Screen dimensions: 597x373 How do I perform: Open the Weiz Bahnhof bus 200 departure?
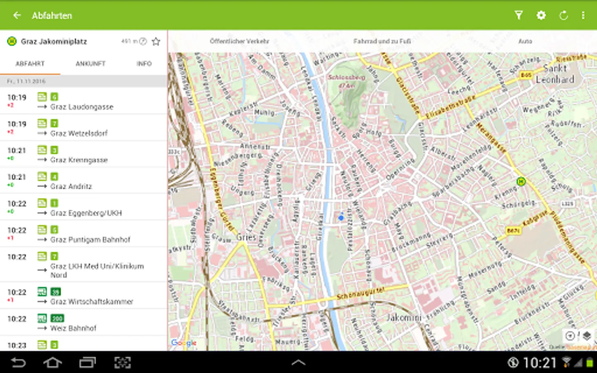pyautogui.click(x=83, y=322)
